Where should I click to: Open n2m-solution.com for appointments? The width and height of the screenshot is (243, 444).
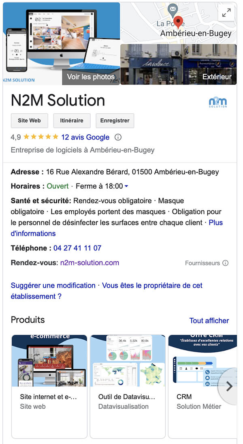[89, 263]
